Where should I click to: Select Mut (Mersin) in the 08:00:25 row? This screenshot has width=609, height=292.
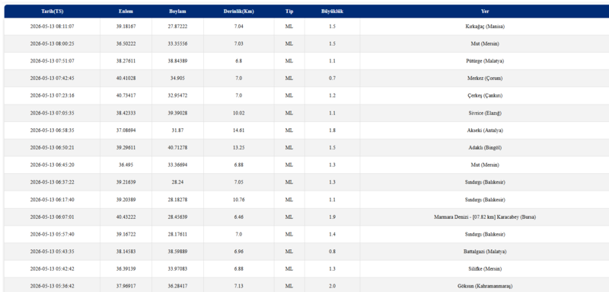(x=485, y=43)
